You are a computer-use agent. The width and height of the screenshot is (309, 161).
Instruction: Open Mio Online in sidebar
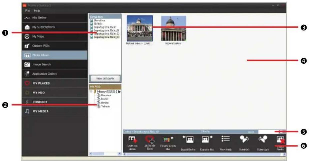pyautogui.click(x=55, y=18)
